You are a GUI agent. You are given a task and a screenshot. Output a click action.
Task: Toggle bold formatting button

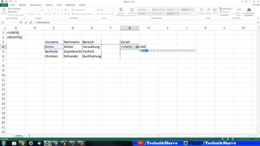click(x=28, y=14)
